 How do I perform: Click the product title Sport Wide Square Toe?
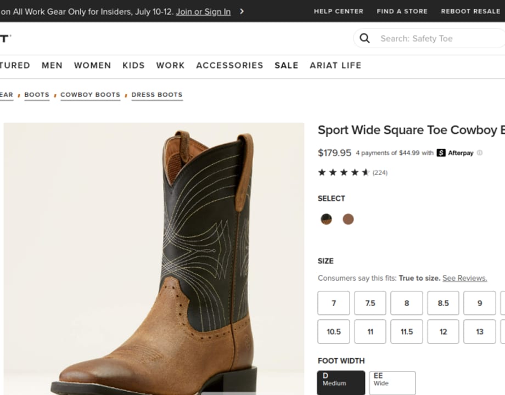coord(411,130)
